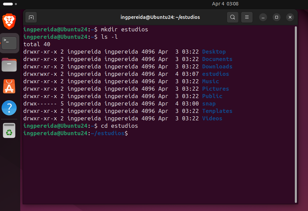Minimize the terminal window
308x211 pixels.
point(263,17)
